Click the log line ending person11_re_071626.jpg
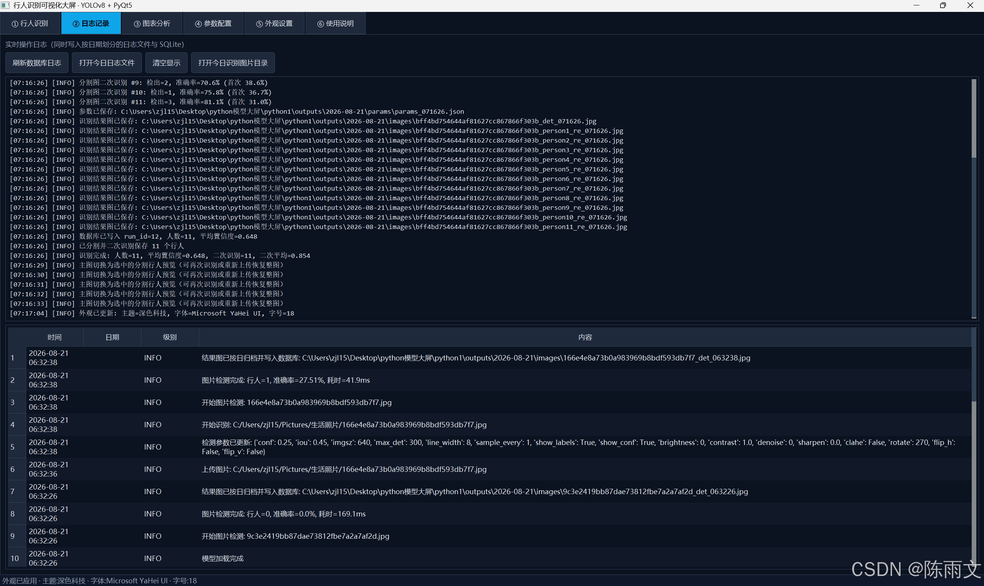Viewport: 984px width, 586px height. (318, 227)
